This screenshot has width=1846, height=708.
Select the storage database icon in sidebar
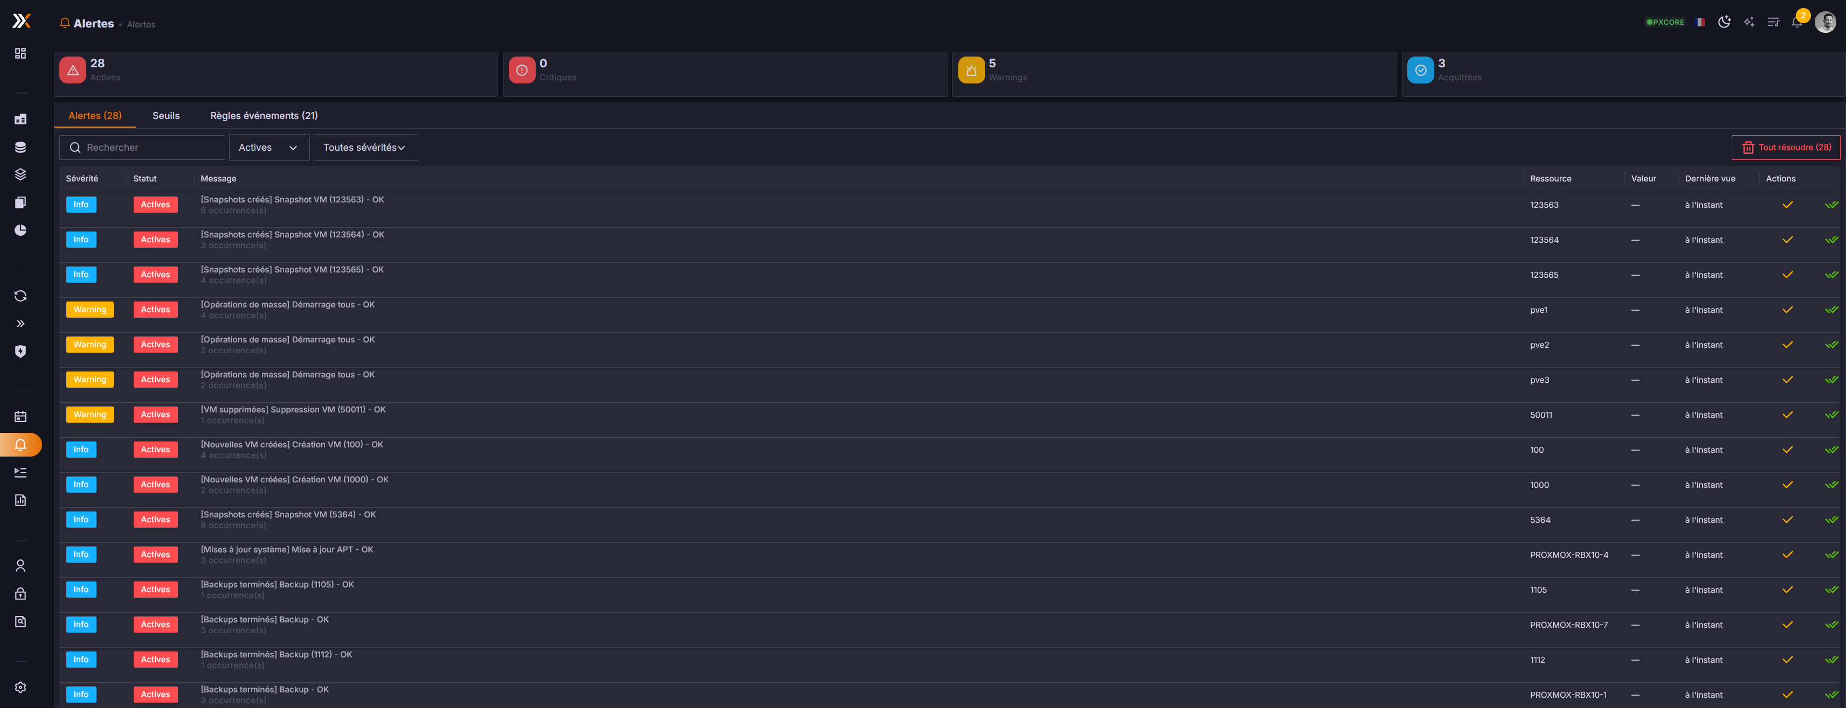click(19, 147)
